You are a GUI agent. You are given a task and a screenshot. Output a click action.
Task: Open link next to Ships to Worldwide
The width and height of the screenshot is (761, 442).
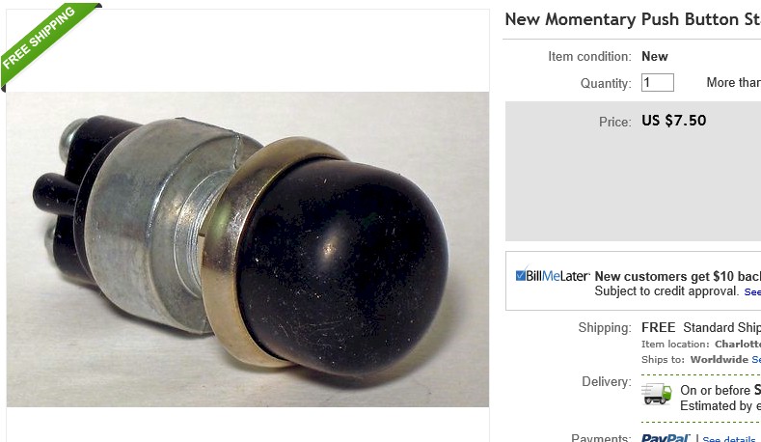pos(756,360)
